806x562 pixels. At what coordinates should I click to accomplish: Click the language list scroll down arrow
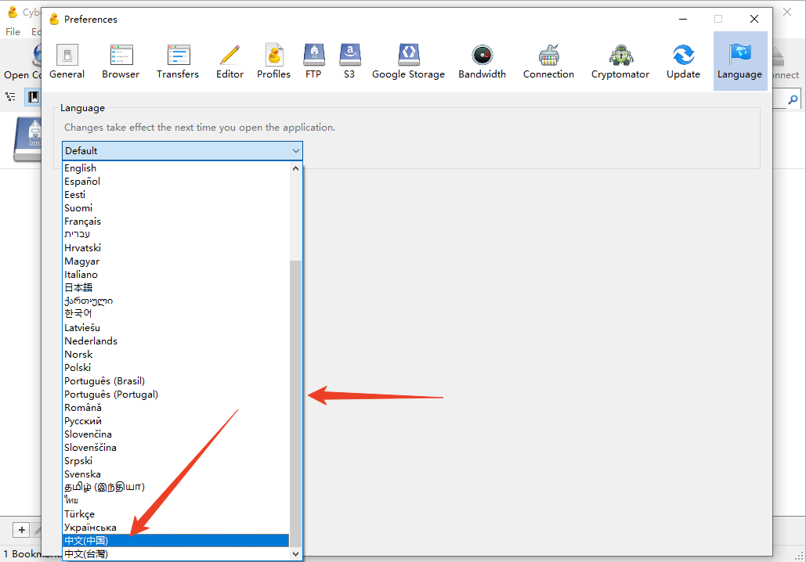tap(295, 553)
